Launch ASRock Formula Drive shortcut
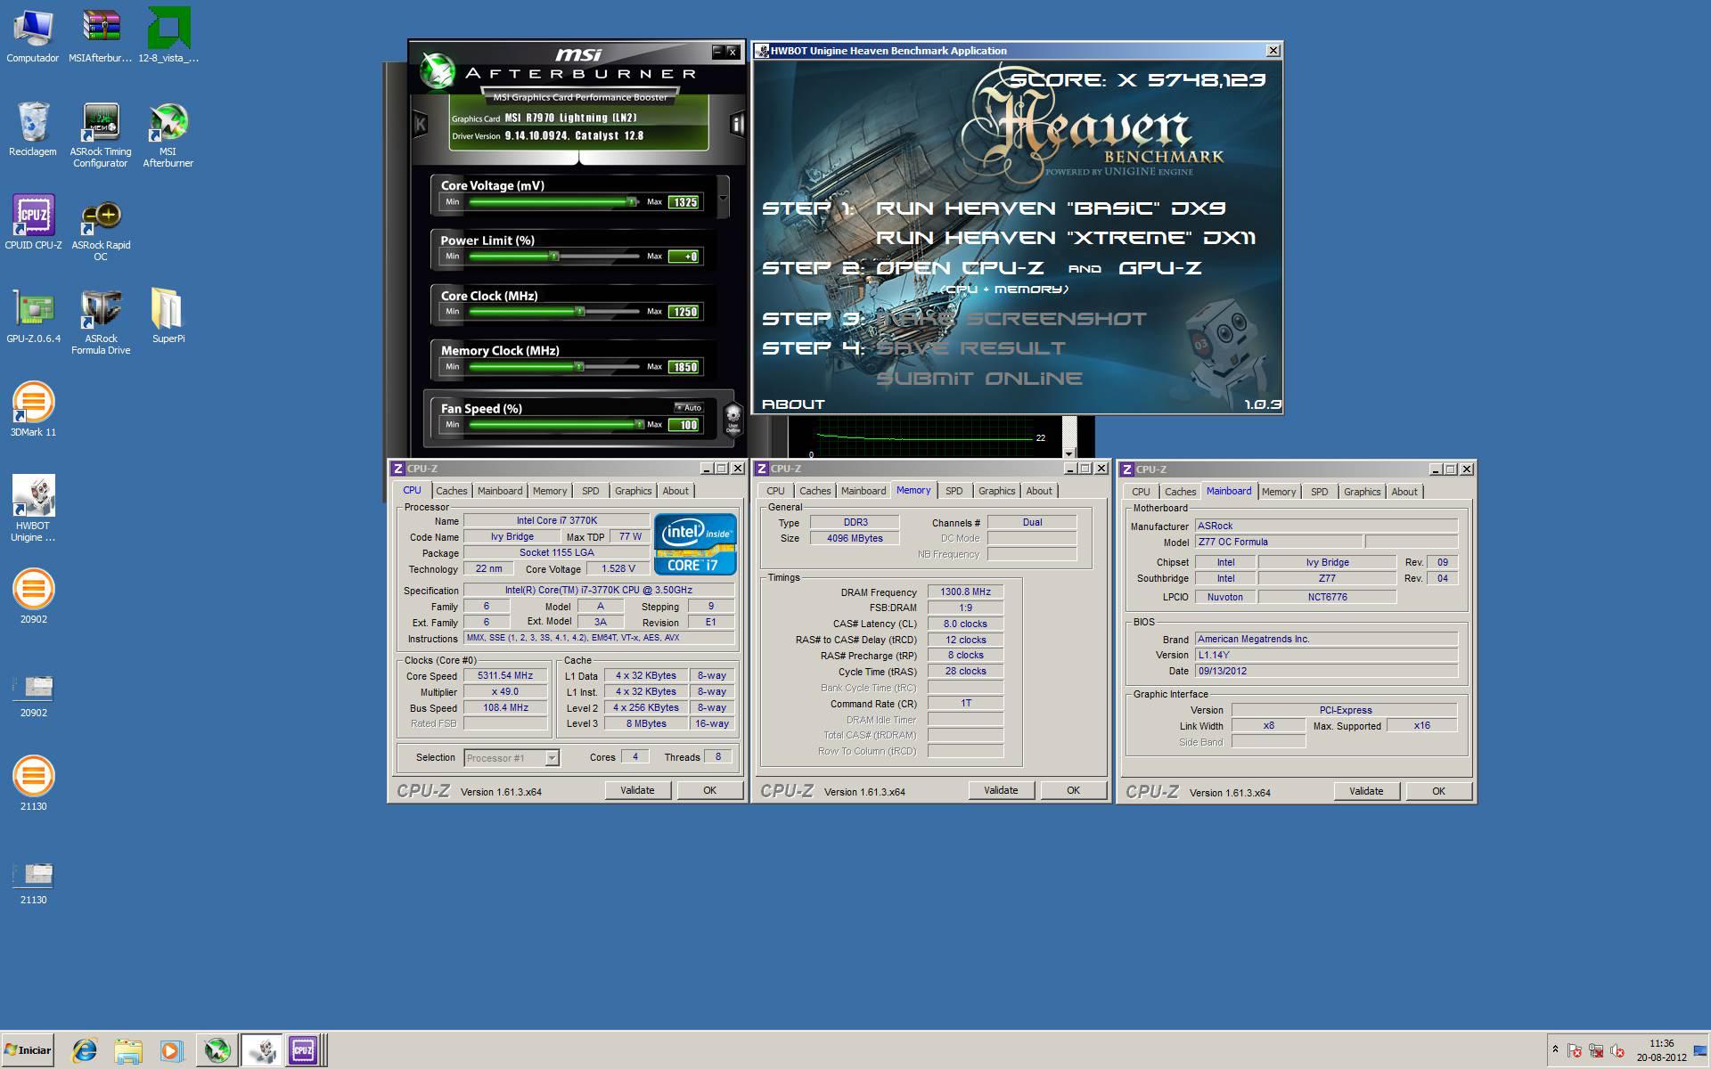1711x1069 pixels. pos(101,322)
